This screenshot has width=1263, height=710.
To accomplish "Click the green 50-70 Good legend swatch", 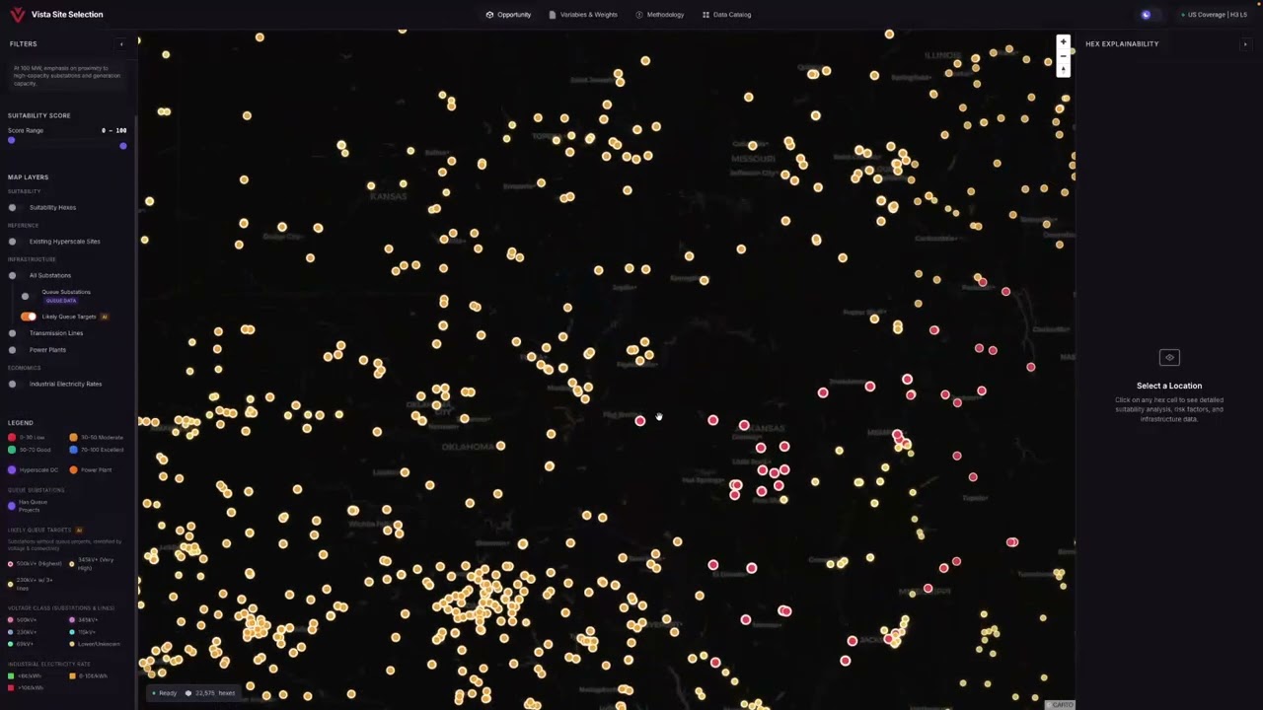I will (x=12, y=450).
